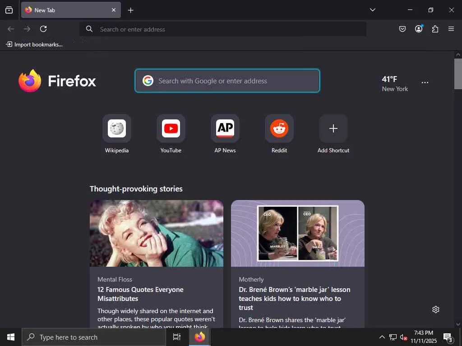This screenshot has width=462, height=346.
Task: Open the application hamburger menu
Action: click(451, 29)
